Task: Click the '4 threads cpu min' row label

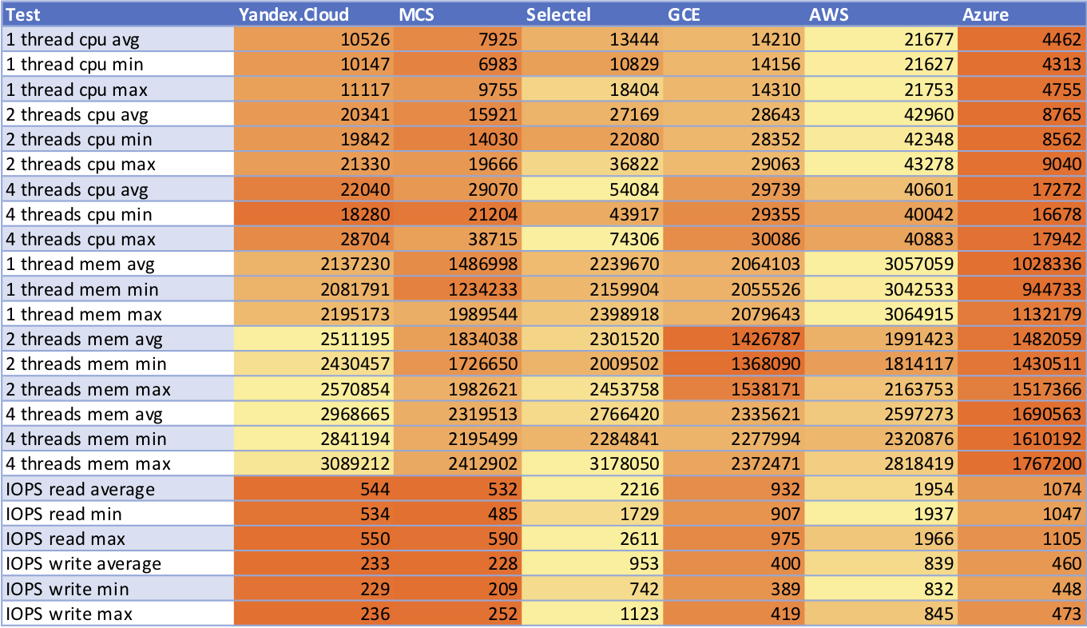Action: pyautogui.click(x=117, y=214)
